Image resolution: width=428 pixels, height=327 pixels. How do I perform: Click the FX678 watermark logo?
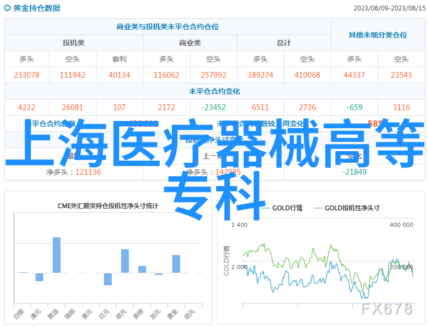(386, 308)
